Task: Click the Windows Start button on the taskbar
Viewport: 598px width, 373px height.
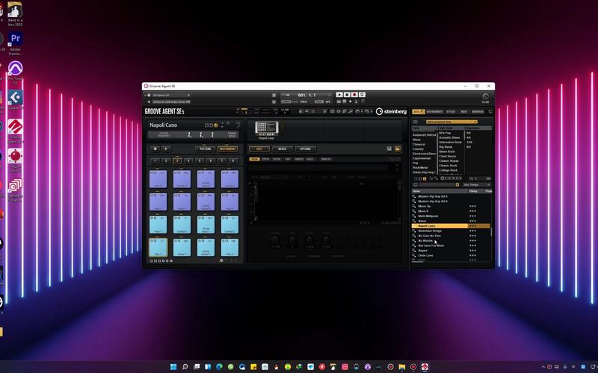Action: 173,367
